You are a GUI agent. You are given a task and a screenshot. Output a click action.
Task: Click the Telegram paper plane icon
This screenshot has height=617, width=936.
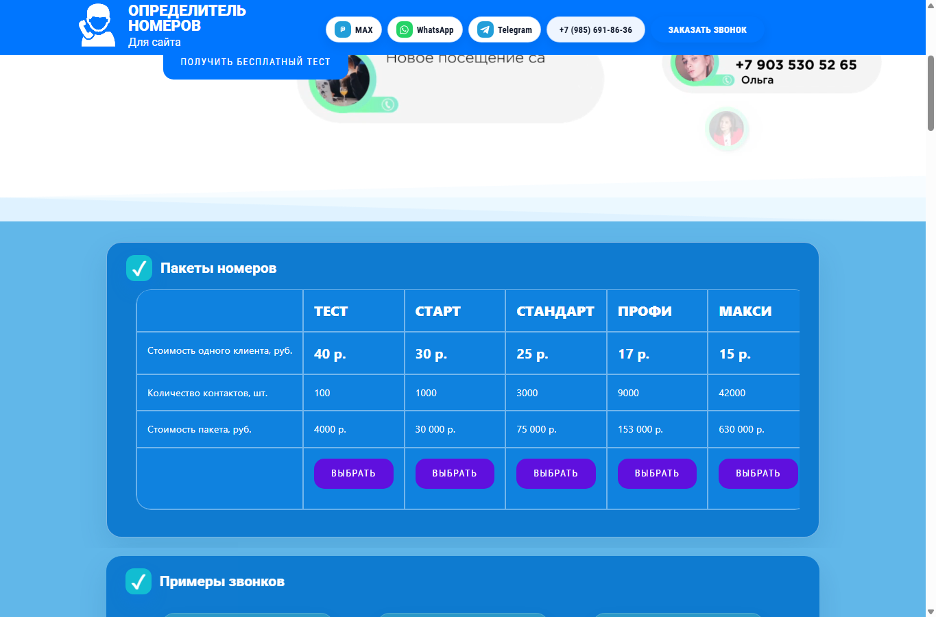click(485, 29)
